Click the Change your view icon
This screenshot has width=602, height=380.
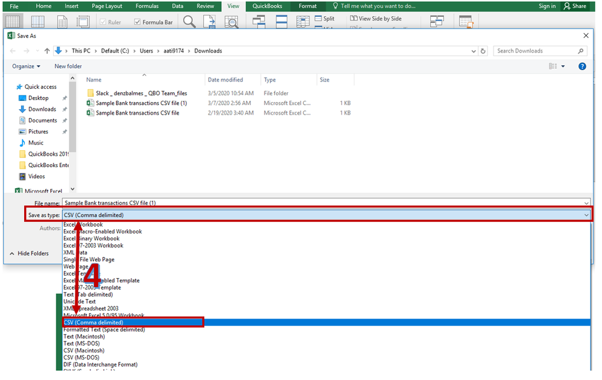click(553, 66)
